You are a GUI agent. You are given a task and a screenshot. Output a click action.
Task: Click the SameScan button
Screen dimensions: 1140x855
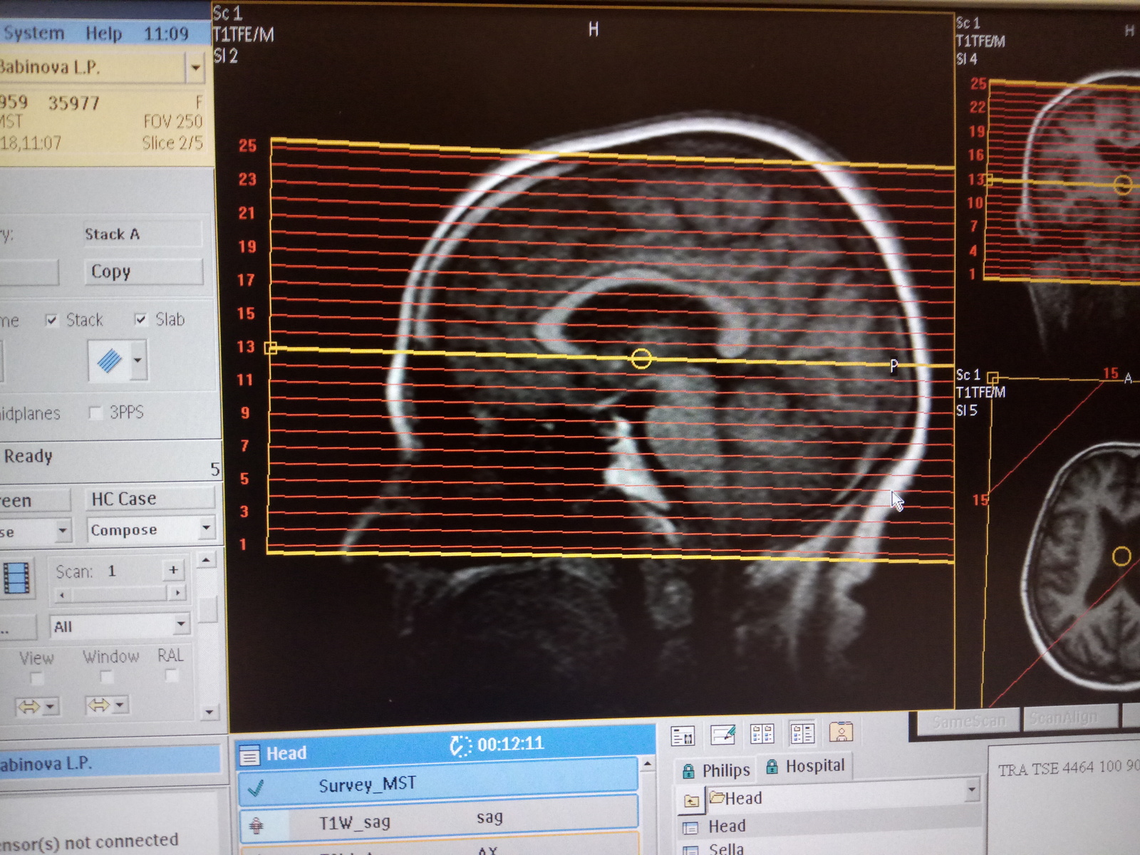coord(968,721)
